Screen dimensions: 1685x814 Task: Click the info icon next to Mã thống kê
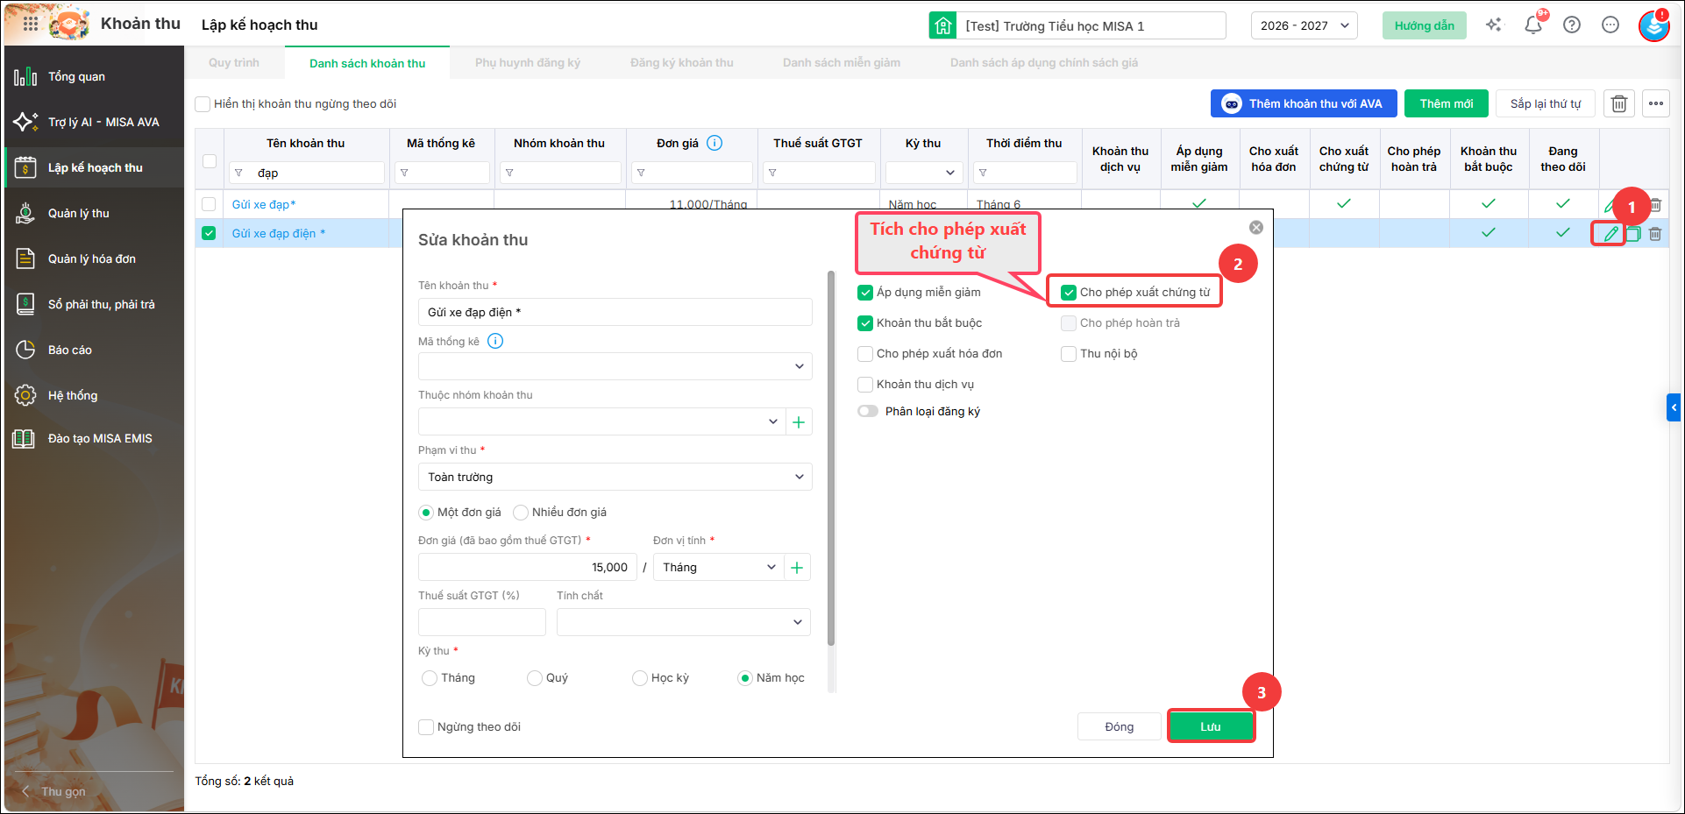click(495, 341)
